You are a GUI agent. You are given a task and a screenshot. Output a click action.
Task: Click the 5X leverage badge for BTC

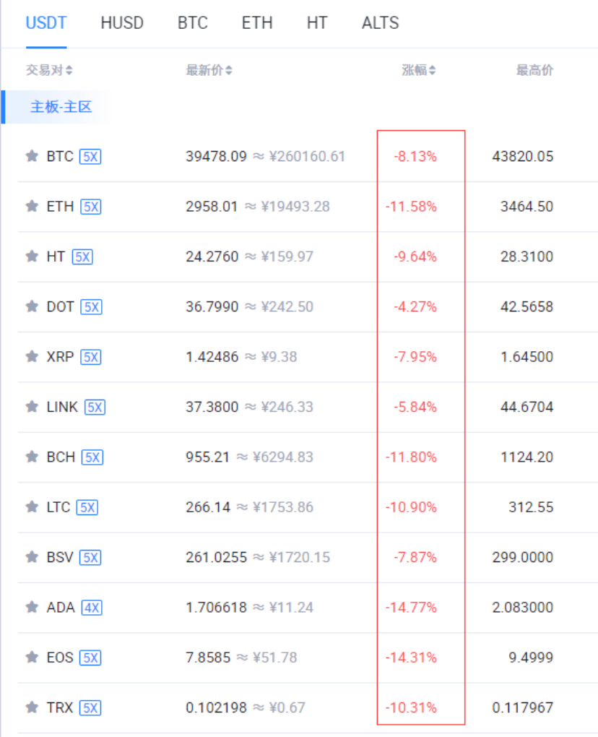[x=90, y=157]
